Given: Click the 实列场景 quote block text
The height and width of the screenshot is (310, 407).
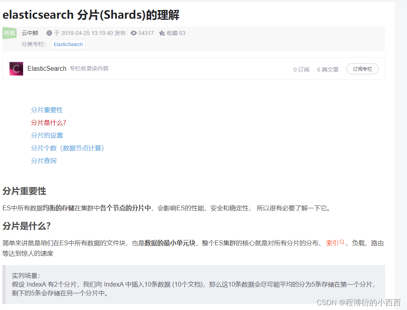Looking at the screenshot, I should [x=194, y=284].
